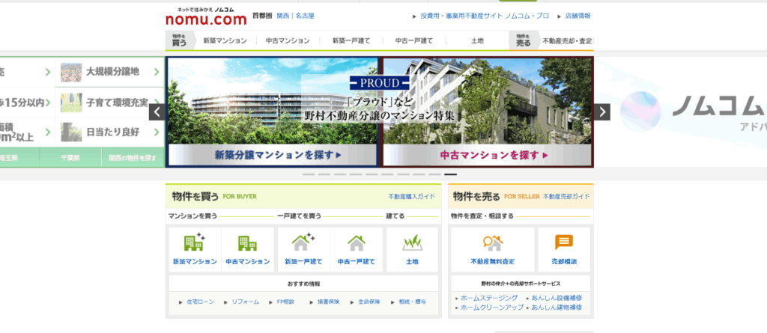Select the 新築一戸建て house icon
This screenshot has width=767, height=333.
(x=303, y=242)
